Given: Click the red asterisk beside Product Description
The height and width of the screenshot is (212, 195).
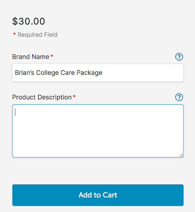Looking at the screenshot, I should click(x=74, y=96).
